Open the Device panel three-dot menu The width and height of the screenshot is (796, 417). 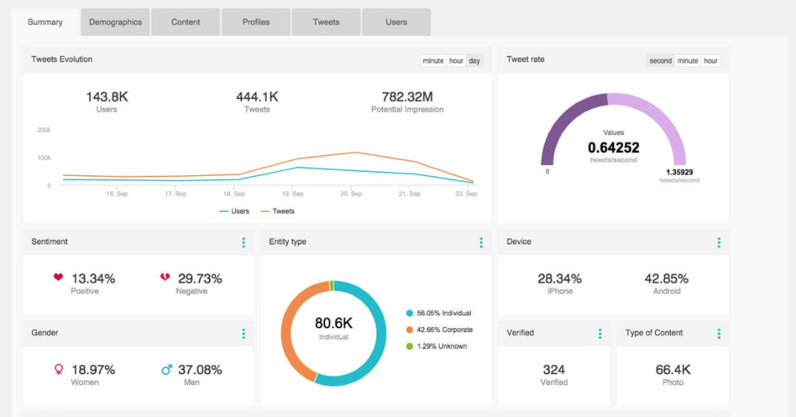718,242
